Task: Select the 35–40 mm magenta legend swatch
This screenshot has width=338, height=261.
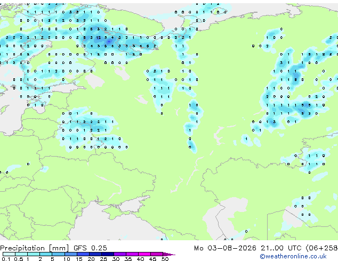Action: (132, 254)
